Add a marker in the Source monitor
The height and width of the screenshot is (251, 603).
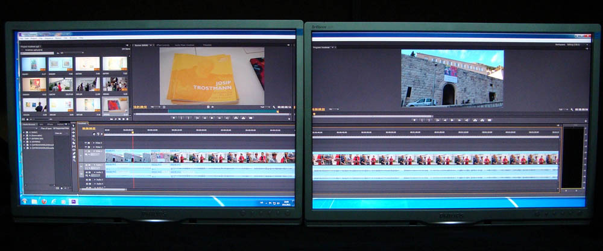click(x=174, y=118)
